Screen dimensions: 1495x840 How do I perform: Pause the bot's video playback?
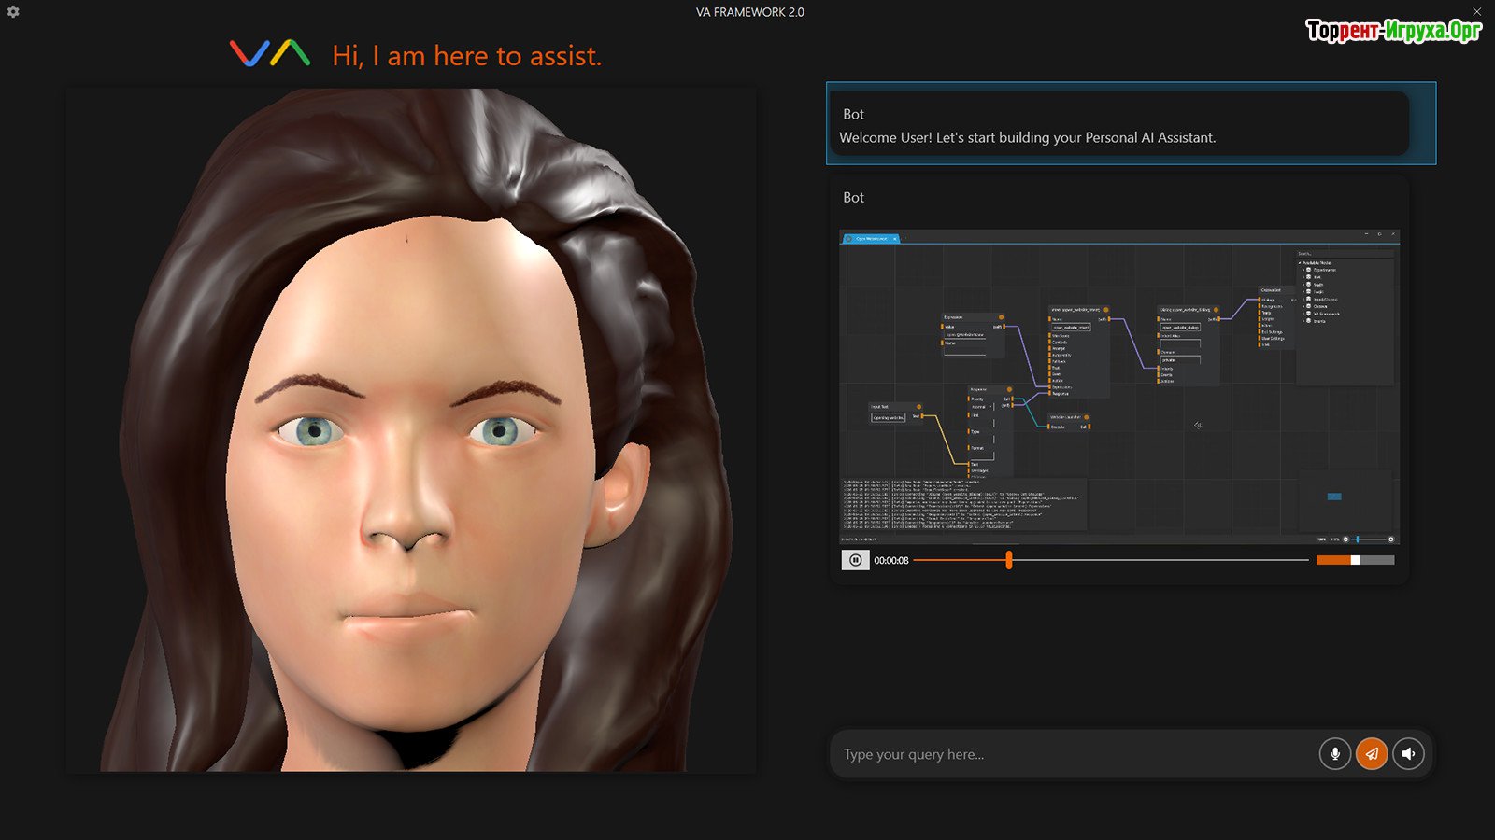coord(855,560)
